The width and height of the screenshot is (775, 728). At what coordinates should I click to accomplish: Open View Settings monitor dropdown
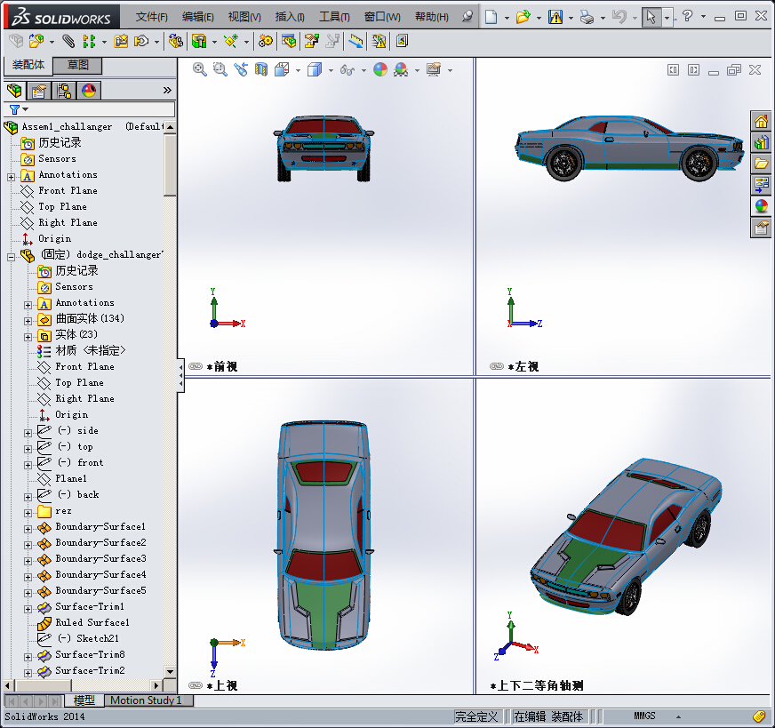[x=450, y=71]
